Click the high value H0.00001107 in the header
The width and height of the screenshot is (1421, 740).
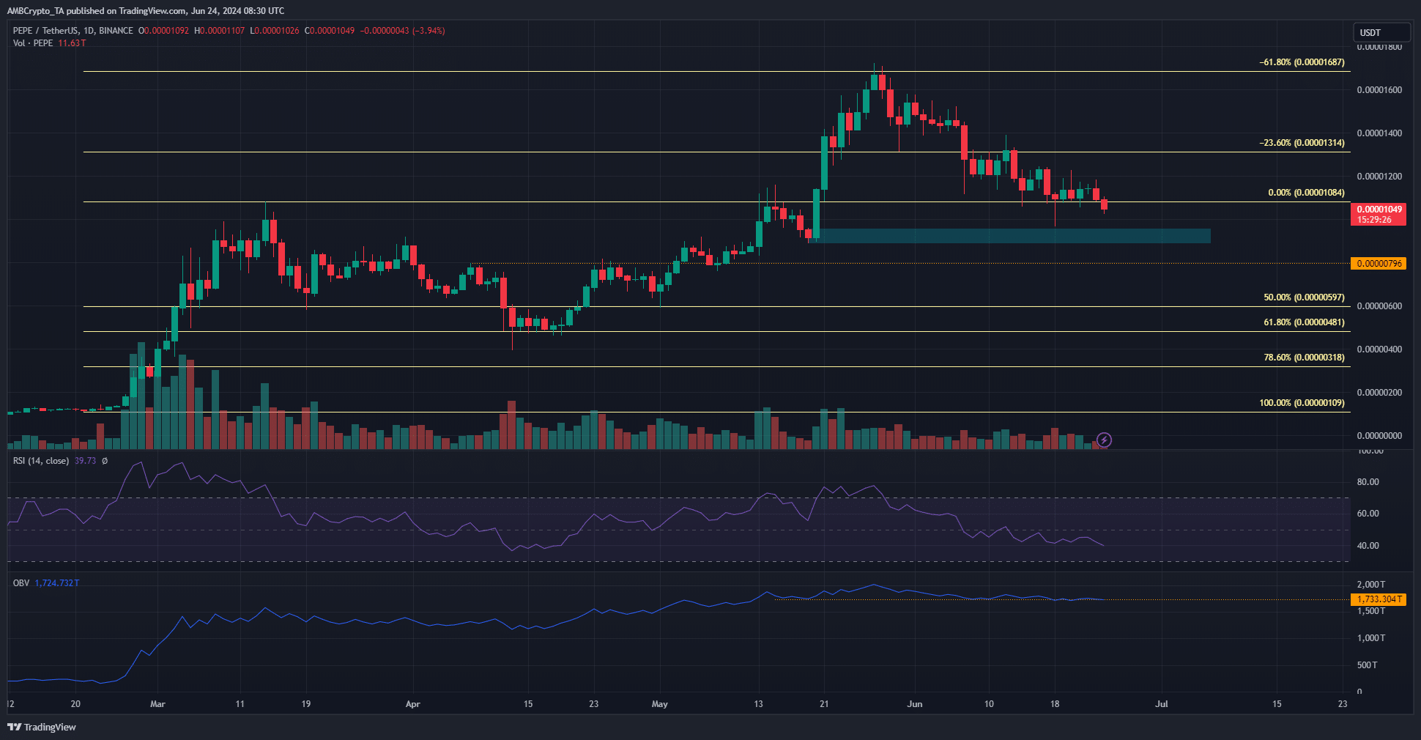pos(219,31)
